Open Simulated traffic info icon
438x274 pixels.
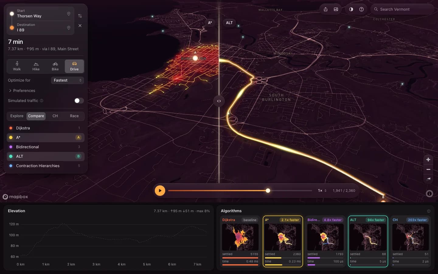coord(42,101)
